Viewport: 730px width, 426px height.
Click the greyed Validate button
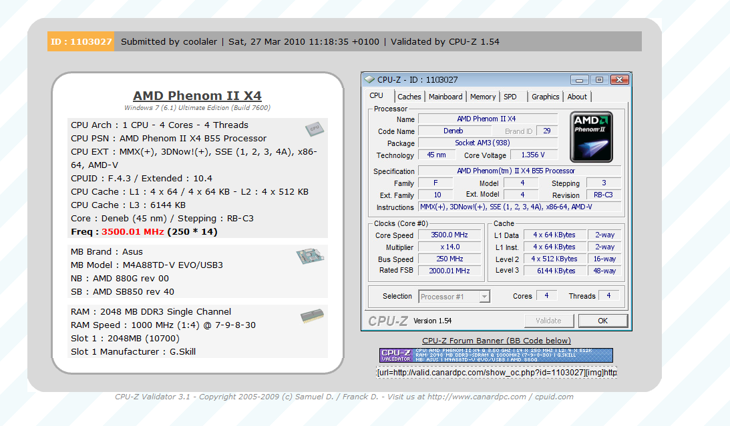point(548,321)
